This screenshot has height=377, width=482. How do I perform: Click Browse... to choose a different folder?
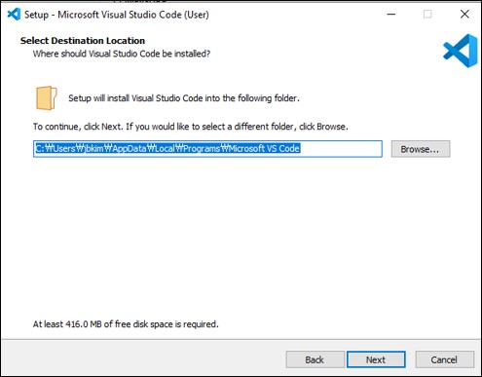(421, 149)
